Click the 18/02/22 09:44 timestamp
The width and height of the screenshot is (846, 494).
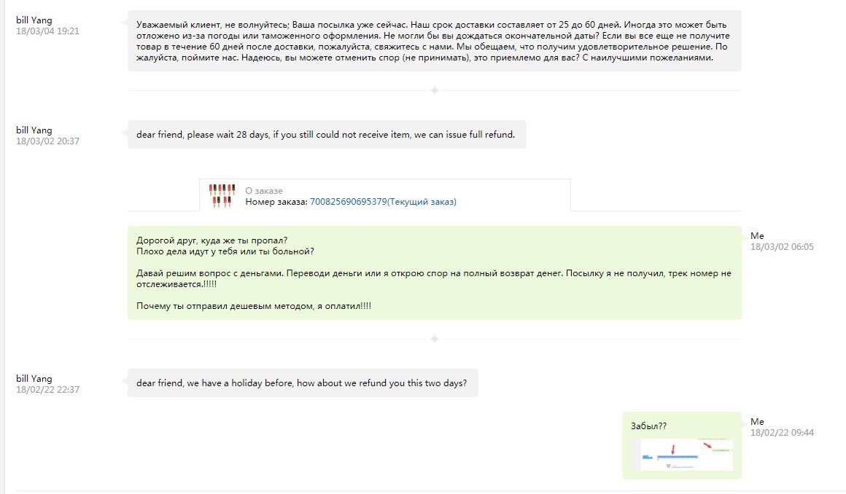pyautogui.click(x=782, y=433)
